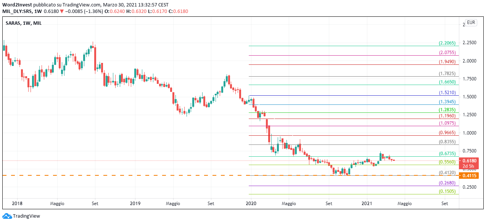Click the (0.1505) level label
This screenshot has width=486, height=223.
tap(447, 192)
